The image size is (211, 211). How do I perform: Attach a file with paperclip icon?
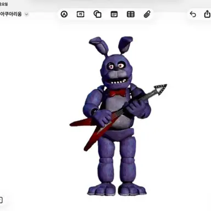coord(147,14)
